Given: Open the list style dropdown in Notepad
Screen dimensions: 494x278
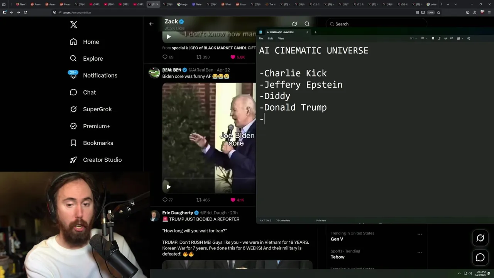Looking at the screenshot, I should (x=424, y=38).
